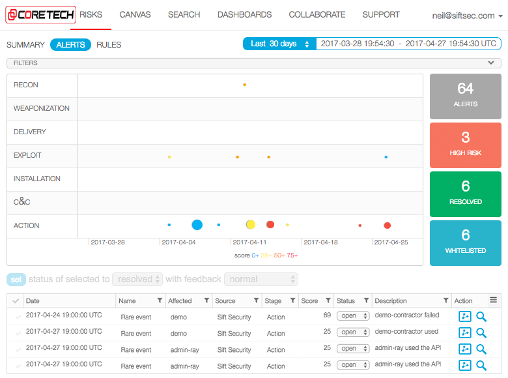Click the 3 HIGH RISK tile

466,145
